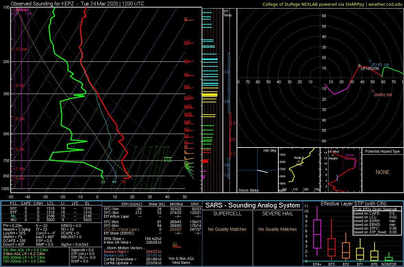
Task: Click the 'DCAPE = 326' value
Action: coord(14,240)
